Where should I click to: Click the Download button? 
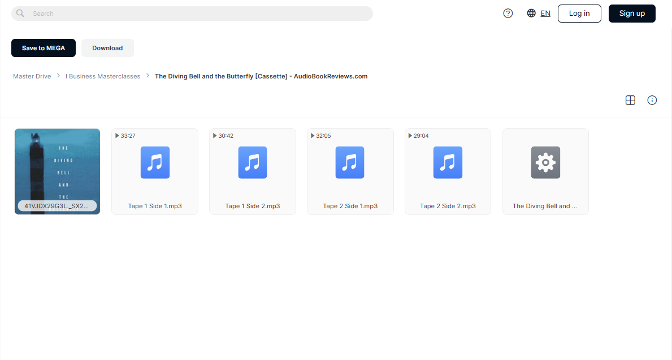point(107,48)
